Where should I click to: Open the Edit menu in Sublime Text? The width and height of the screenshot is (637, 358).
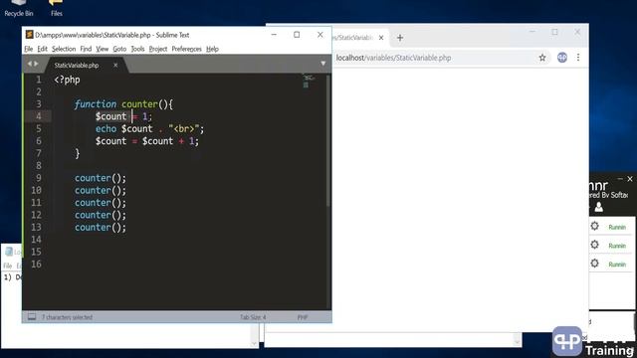(x=42, y=49)
